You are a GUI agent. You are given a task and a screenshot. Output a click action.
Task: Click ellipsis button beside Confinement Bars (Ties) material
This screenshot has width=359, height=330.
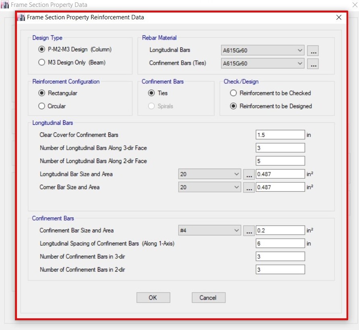pos(313,64)
